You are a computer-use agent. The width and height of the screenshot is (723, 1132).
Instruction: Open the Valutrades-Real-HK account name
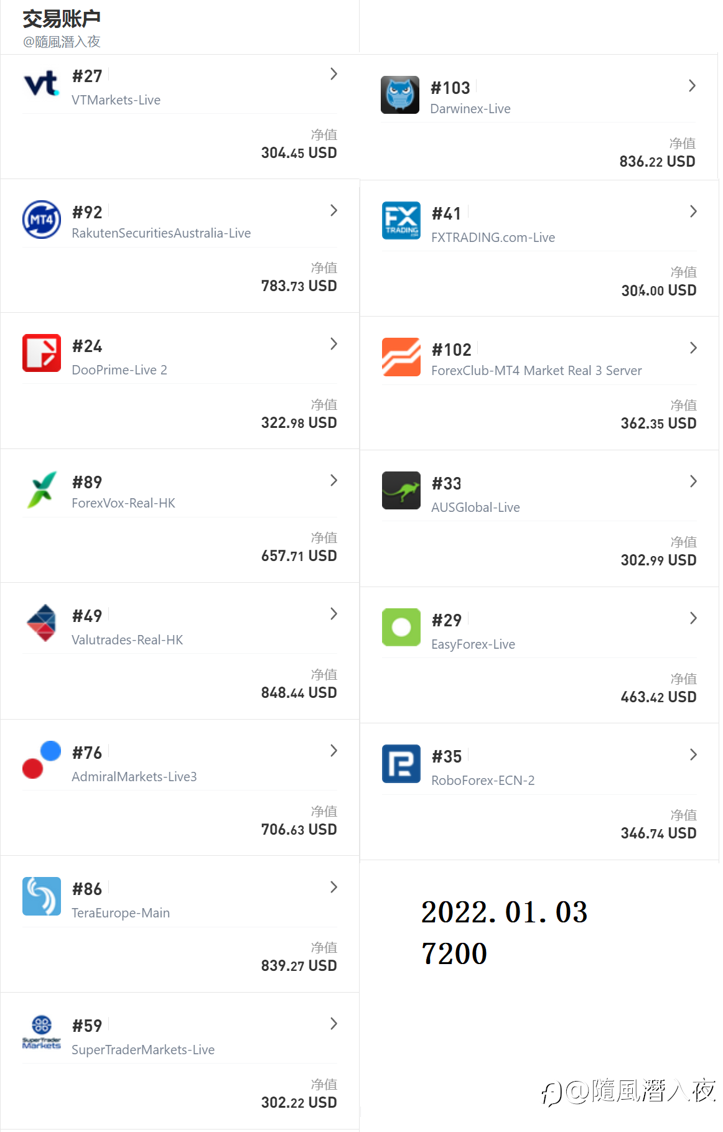tap(128, 640)
